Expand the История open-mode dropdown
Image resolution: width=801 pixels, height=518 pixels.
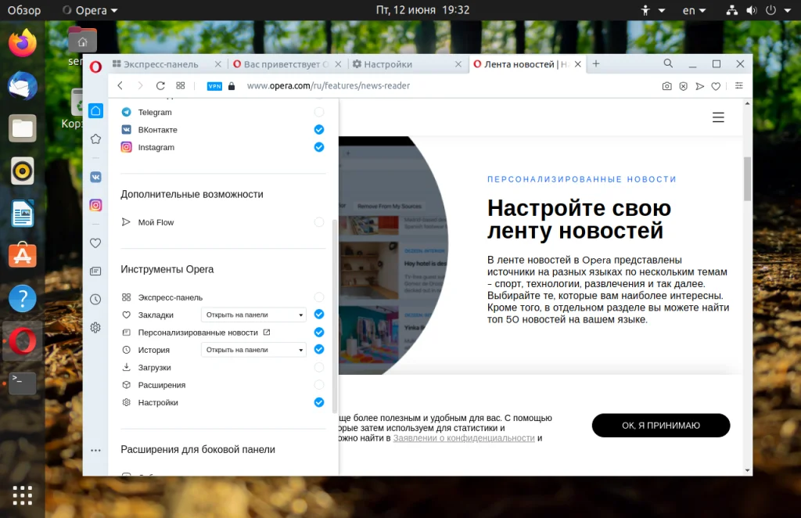coord(253,350)
